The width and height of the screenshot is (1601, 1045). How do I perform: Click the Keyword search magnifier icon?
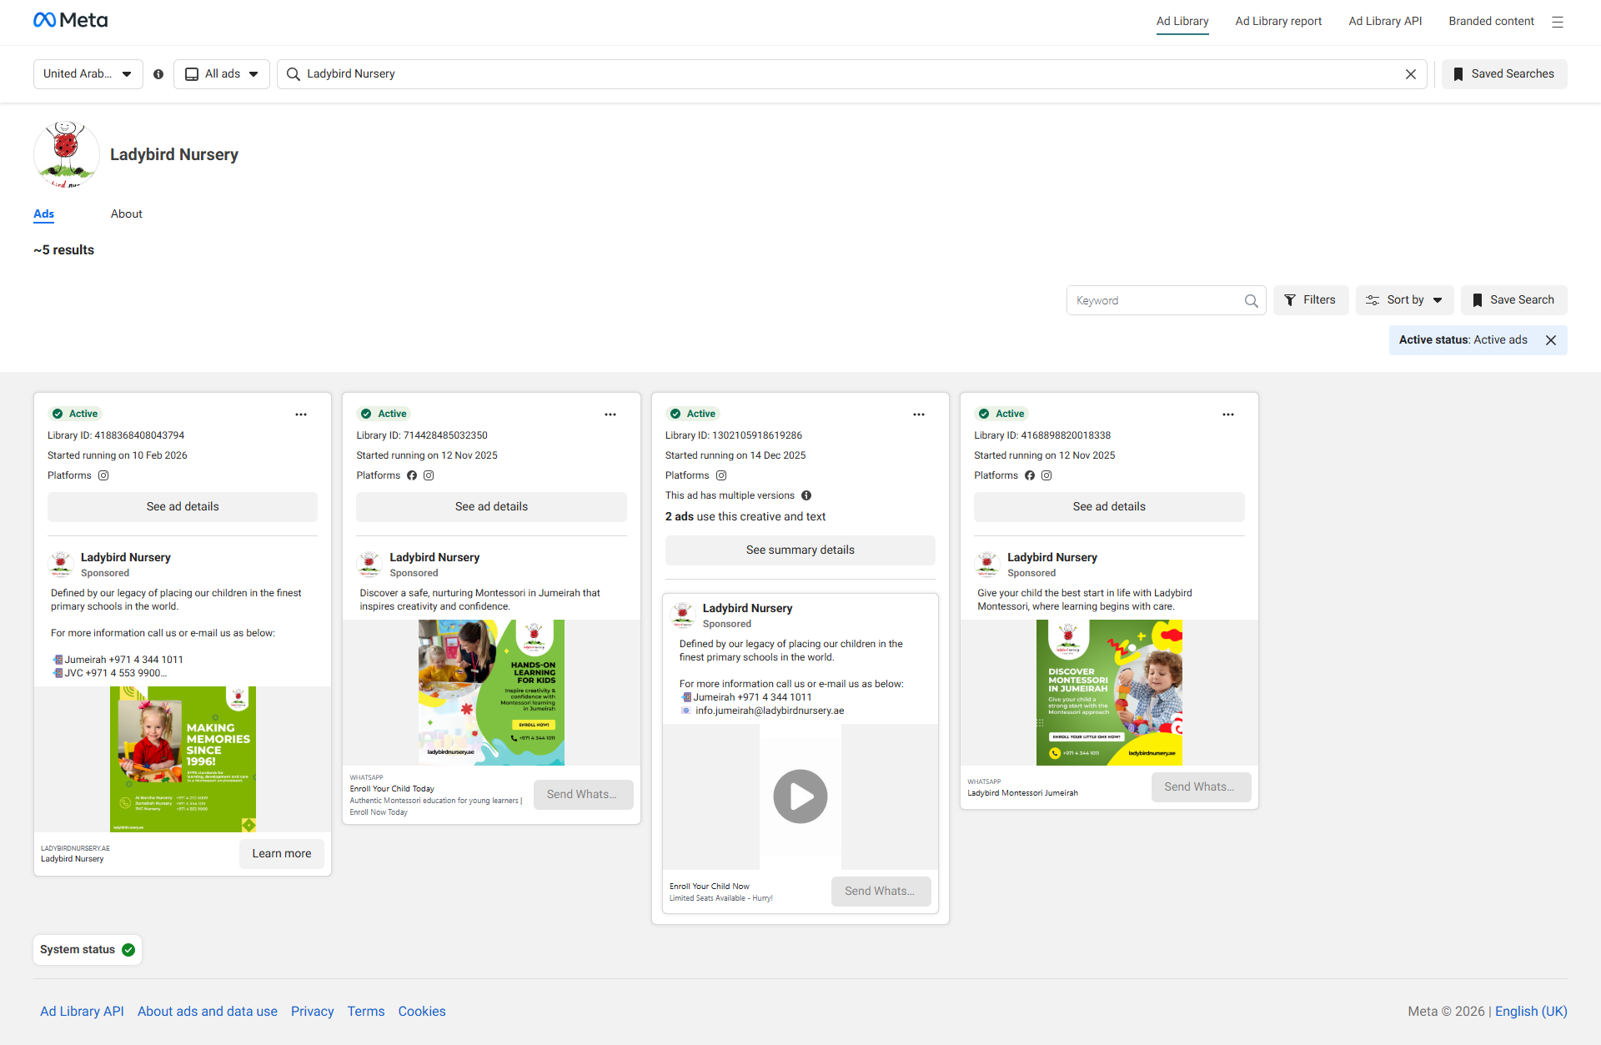tap(1251, 300)
